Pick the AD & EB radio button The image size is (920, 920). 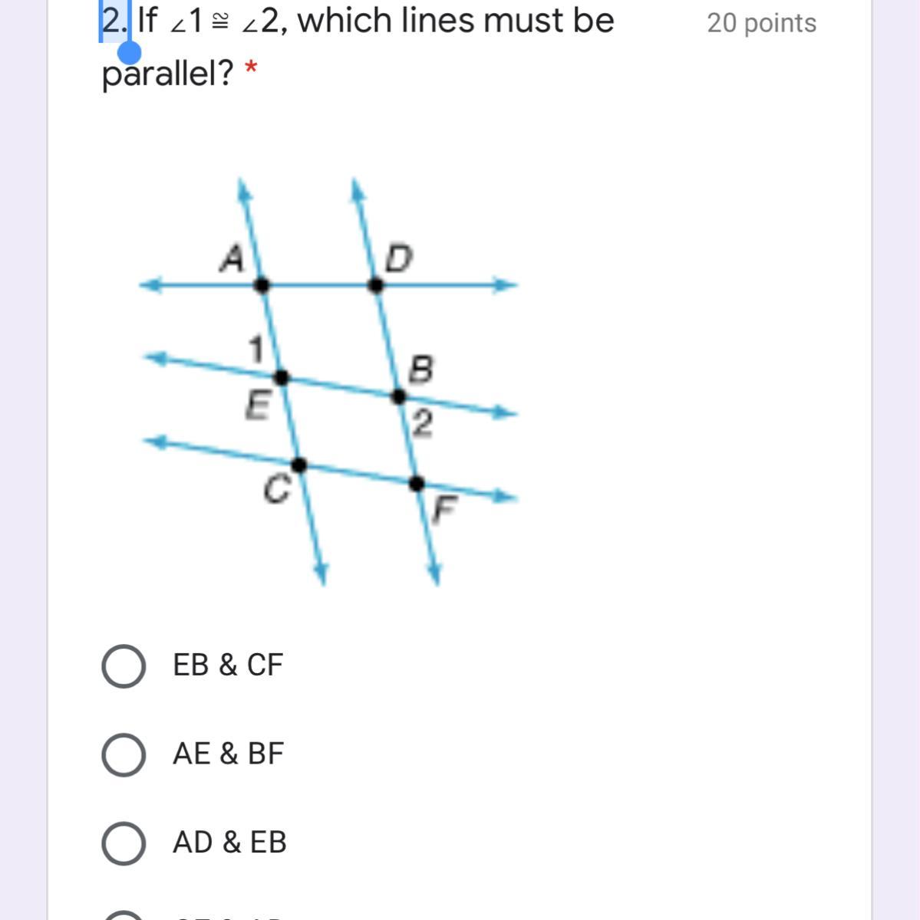(x=124, y=843)
